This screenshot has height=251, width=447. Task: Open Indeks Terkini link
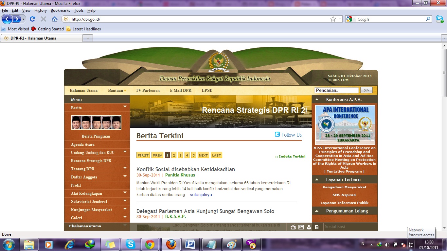290,156
